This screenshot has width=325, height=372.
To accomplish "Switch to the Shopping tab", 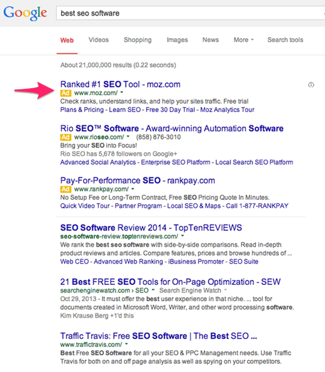I will click(137, 40).
